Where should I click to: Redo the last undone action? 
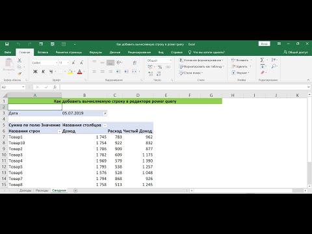[30, 44]
